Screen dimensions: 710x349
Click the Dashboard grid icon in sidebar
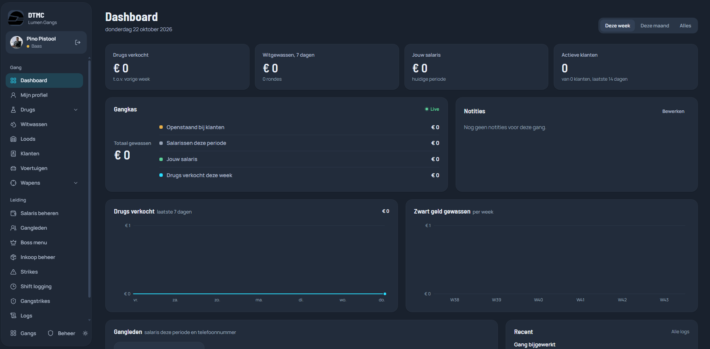tap(13, 80)
